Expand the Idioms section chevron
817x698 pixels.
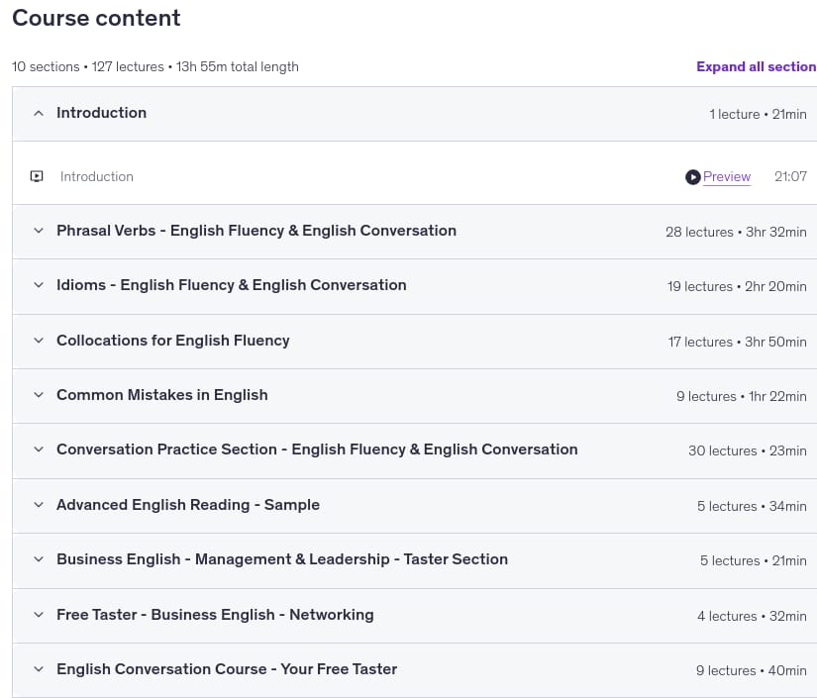(x=39, y=285)
